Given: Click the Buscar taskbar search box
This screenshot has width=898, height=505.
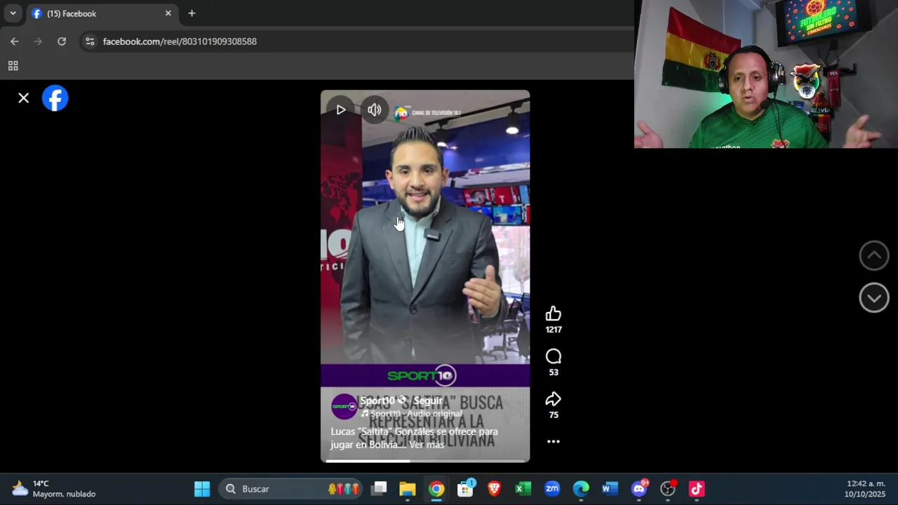Looking at the screenshot, I should (x=291, y=489).
